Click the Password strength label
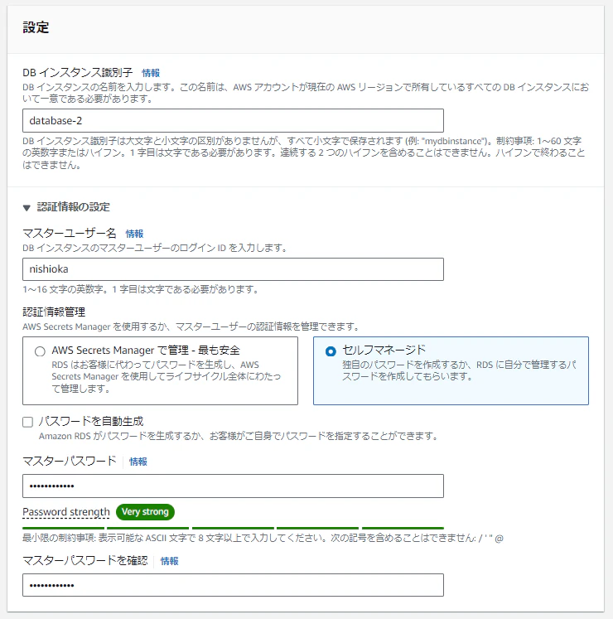 tap(66, 512)
